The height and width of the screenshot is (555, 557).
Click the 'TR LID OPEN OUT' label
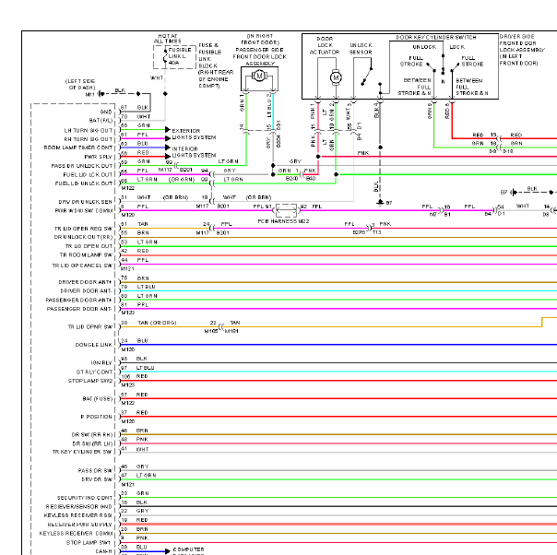pyautogui.click(x=89, y=246)
